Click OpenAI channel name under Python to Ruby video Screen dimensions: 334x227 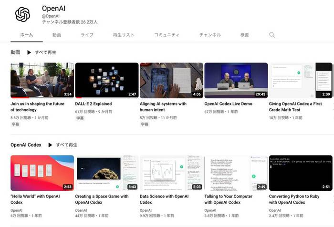(x=275, y=210)
